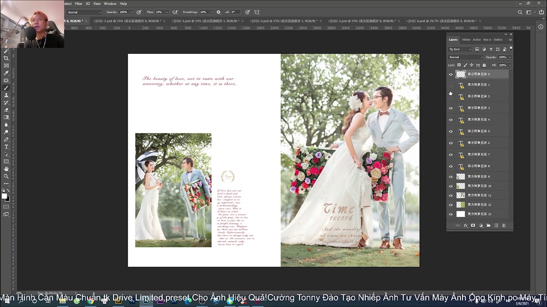The image size is (547, 307).
Task: Open the layer Fill dropdown arrow
Action: click(509, 65)
